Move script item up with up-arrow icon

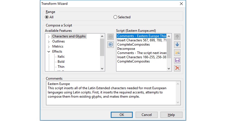pyautogui.click(x=177, y=37)
